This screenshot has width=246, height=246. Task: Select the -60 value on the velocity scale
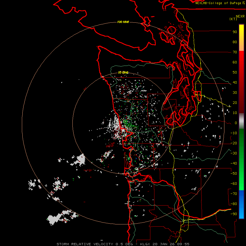234,184
